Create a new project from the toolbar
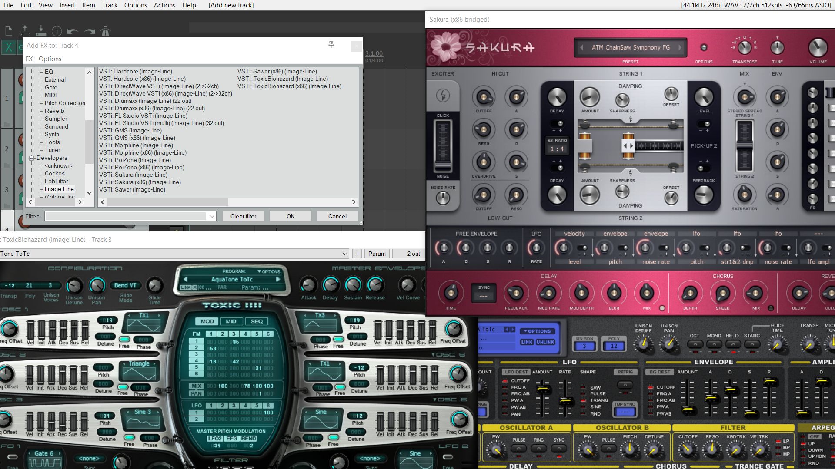This screenshot has height=469, width=835. [9, 30]
